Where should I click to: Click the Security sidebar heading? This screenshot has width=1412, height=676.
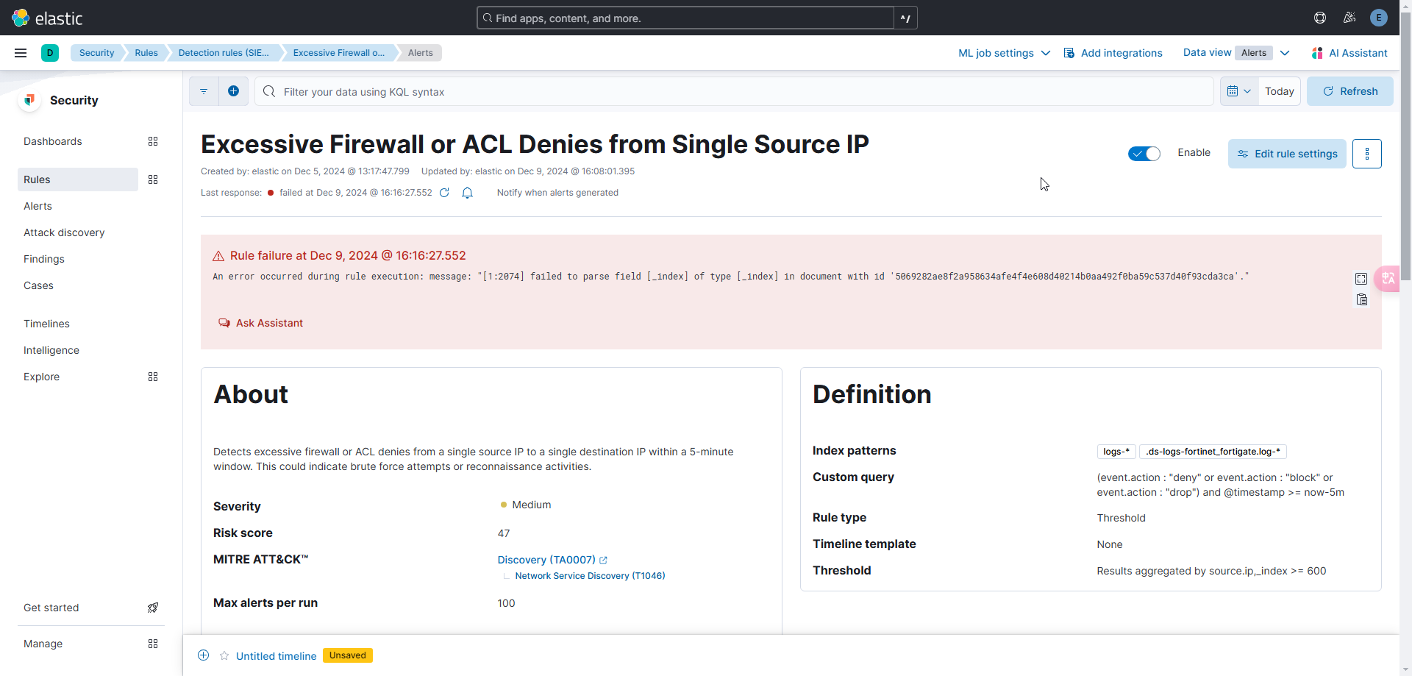click(x=74, y=100)
